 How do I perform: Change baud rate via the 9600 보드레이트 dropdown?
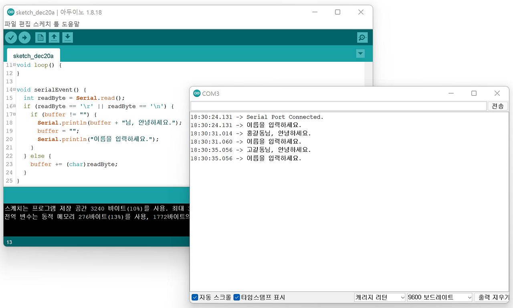click(439, 297)
